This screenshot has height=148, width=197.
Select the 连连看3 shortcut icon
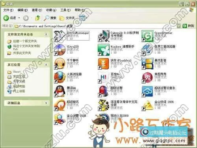104,105
